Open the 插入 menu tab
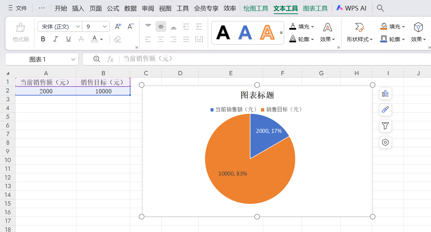Viewport: 431px width, 232px height. [78, 8]
